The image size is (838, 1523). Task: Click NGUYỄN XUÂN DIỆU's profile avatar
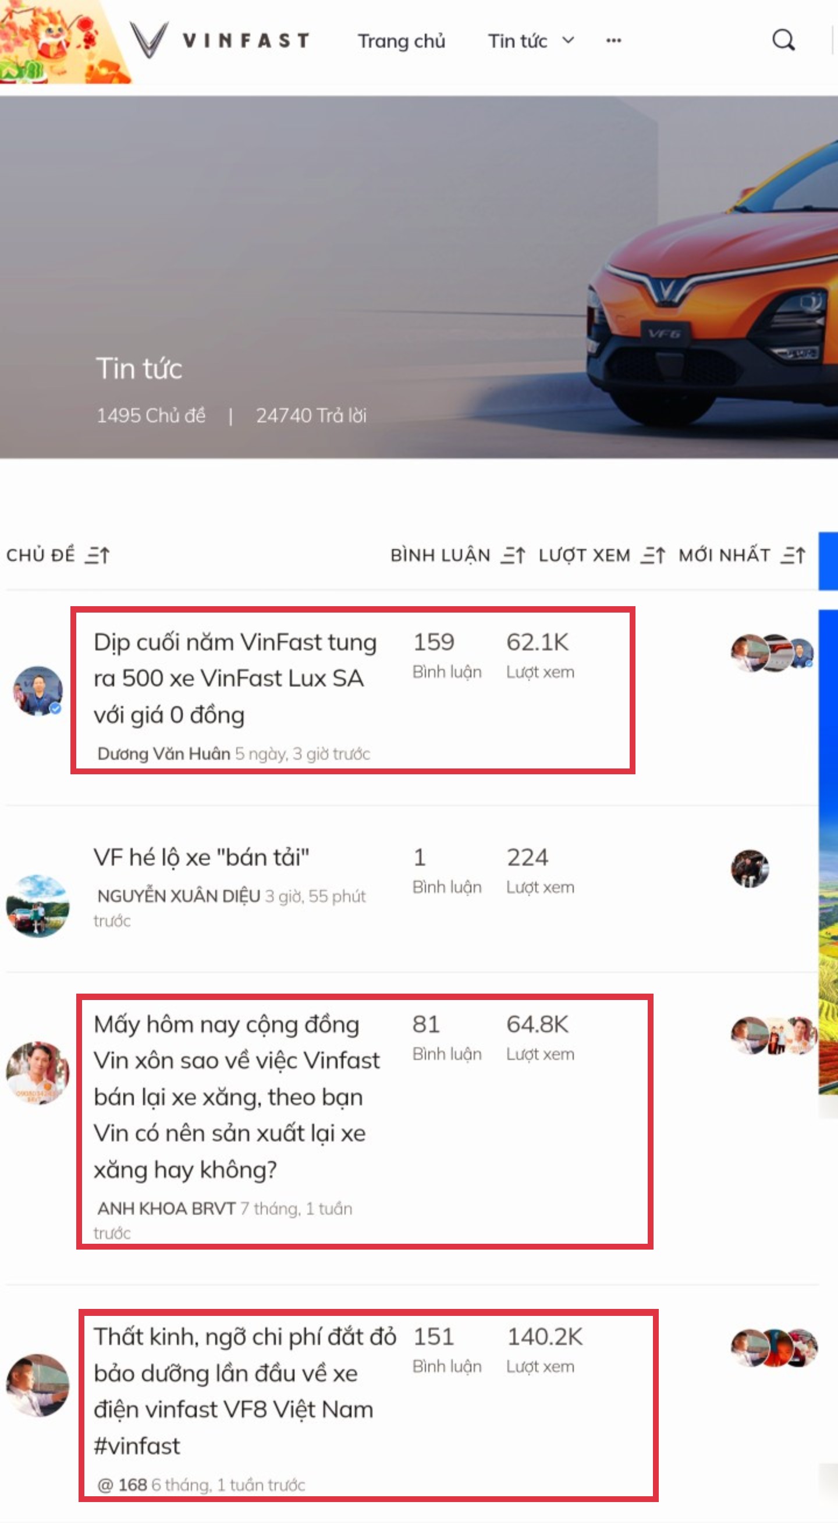38,906
